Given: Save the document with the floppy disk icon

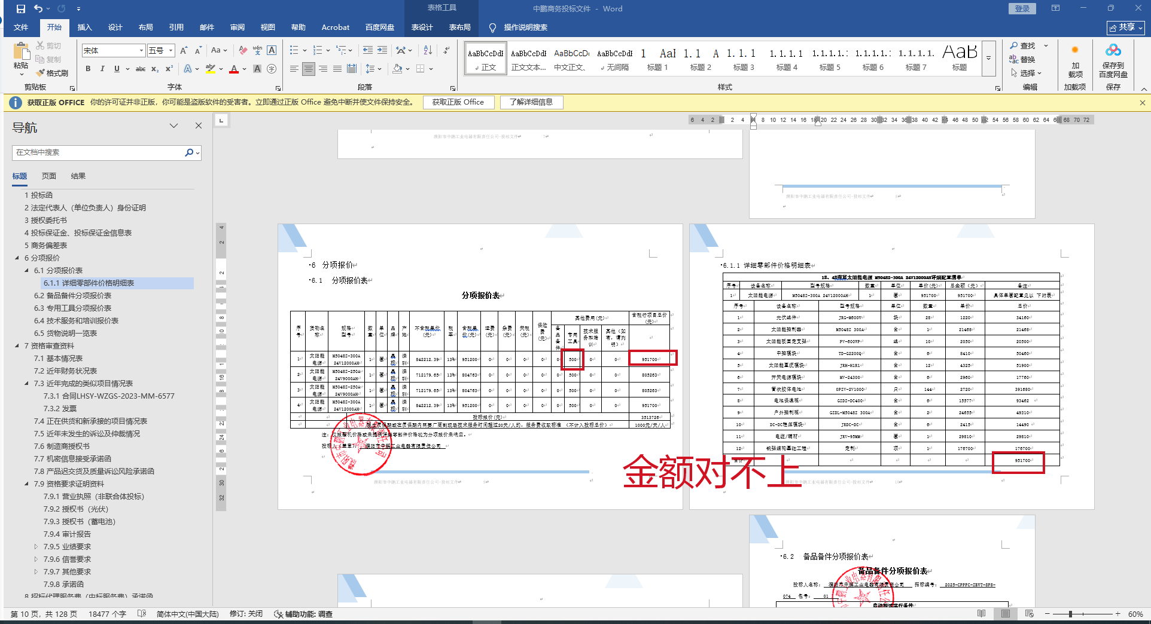Looking at the screenshot, I should coord(20,9).
